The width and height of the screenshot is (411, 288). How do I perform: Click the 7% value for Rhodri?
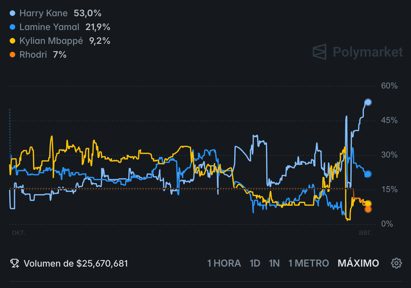click(60, 55)
